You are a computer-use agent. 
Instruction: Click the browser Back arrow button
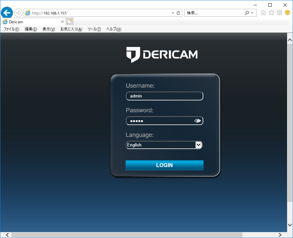pyautogui.click(x=7, y=13)
